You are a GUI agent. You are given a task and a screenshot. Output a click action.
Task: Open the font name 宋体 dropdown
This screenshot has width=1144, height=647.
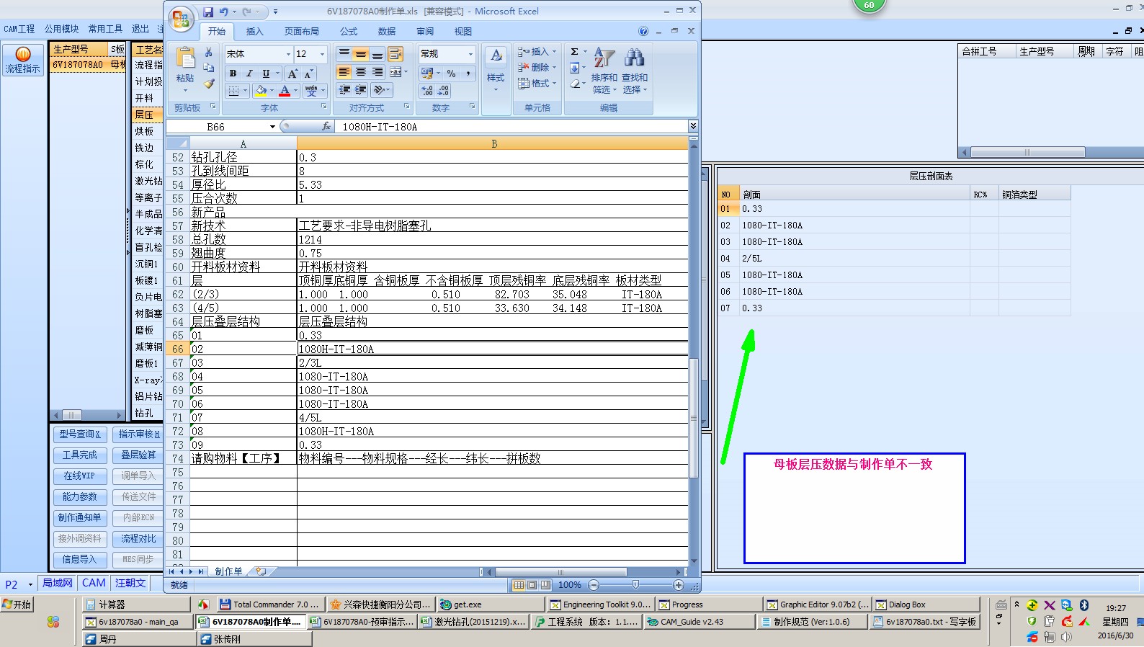[x=288, y=54]
